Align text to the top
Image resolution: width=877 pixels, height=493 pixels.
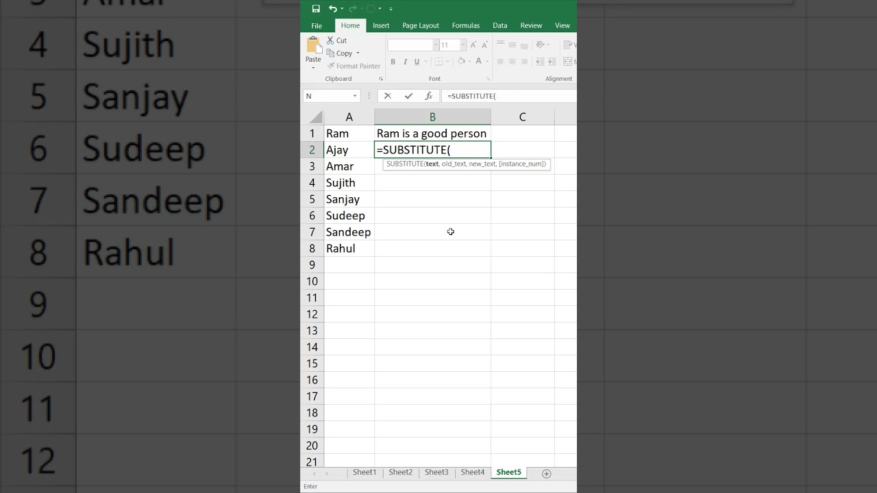coord(500,45)
